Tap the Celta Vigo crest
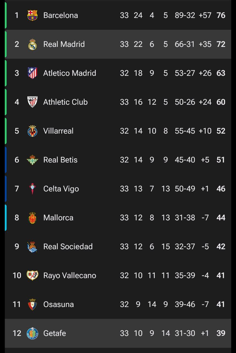236x353 pixels. pos(32,189)
